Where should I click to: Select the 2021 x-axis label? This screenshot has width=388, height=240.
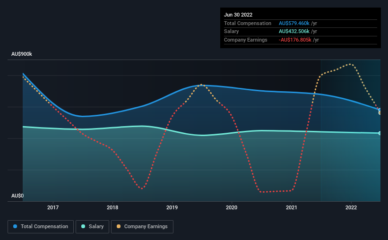(292, 207)
